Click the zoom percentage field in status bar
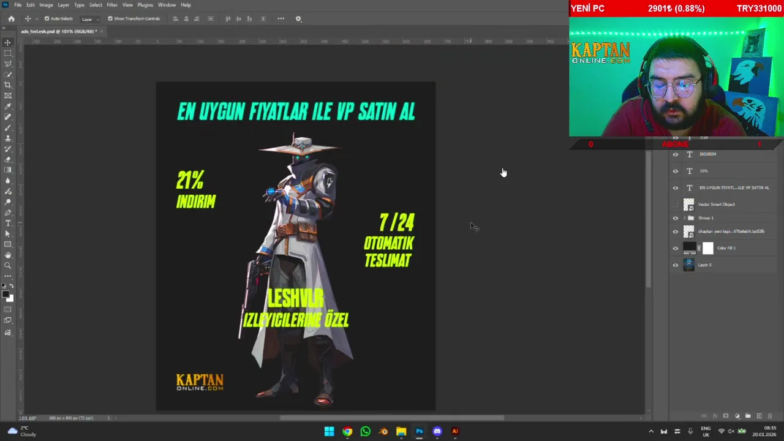The width and height of the screenshot is (784, 441). [x=27, y=418]
